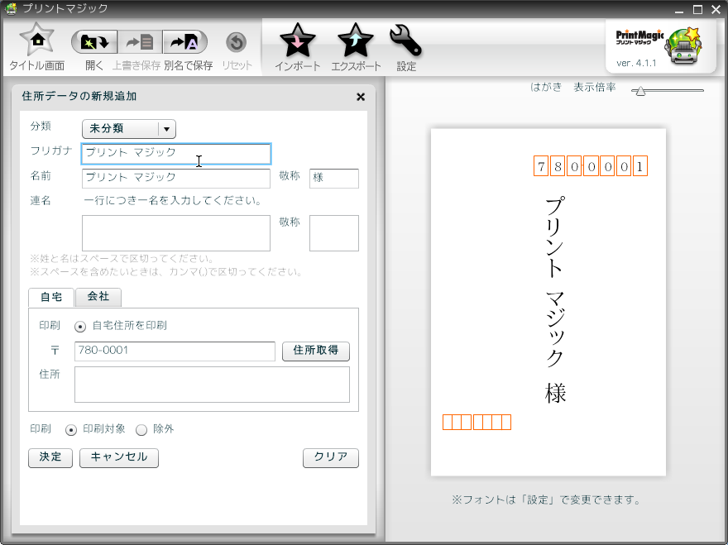Select 自宅住所を印刷 radio button
This screenshot has height=545, width=728.
80,327
